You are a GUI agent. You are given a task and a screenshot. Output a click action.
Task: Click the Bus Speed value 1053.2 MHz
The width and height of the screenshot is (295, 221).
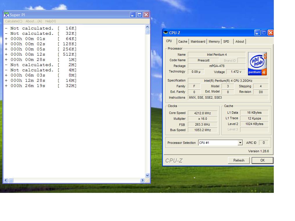202,130
